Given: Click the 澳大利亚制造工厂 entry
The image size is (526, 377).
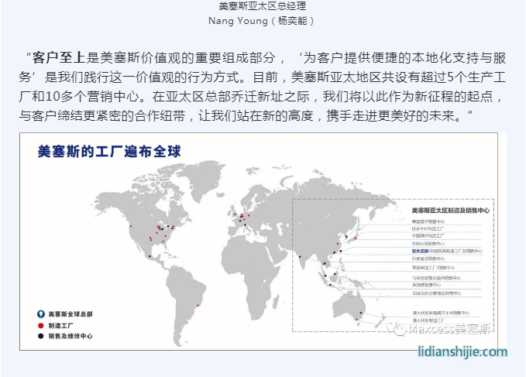Looking at the screenshot, I should 428,320.
